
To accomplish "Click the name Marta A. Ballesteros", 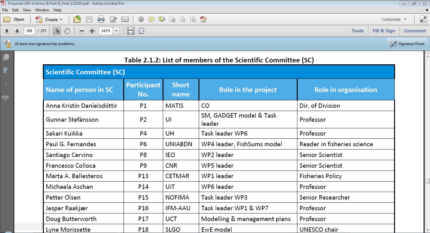I will click(x=74, y=176).
